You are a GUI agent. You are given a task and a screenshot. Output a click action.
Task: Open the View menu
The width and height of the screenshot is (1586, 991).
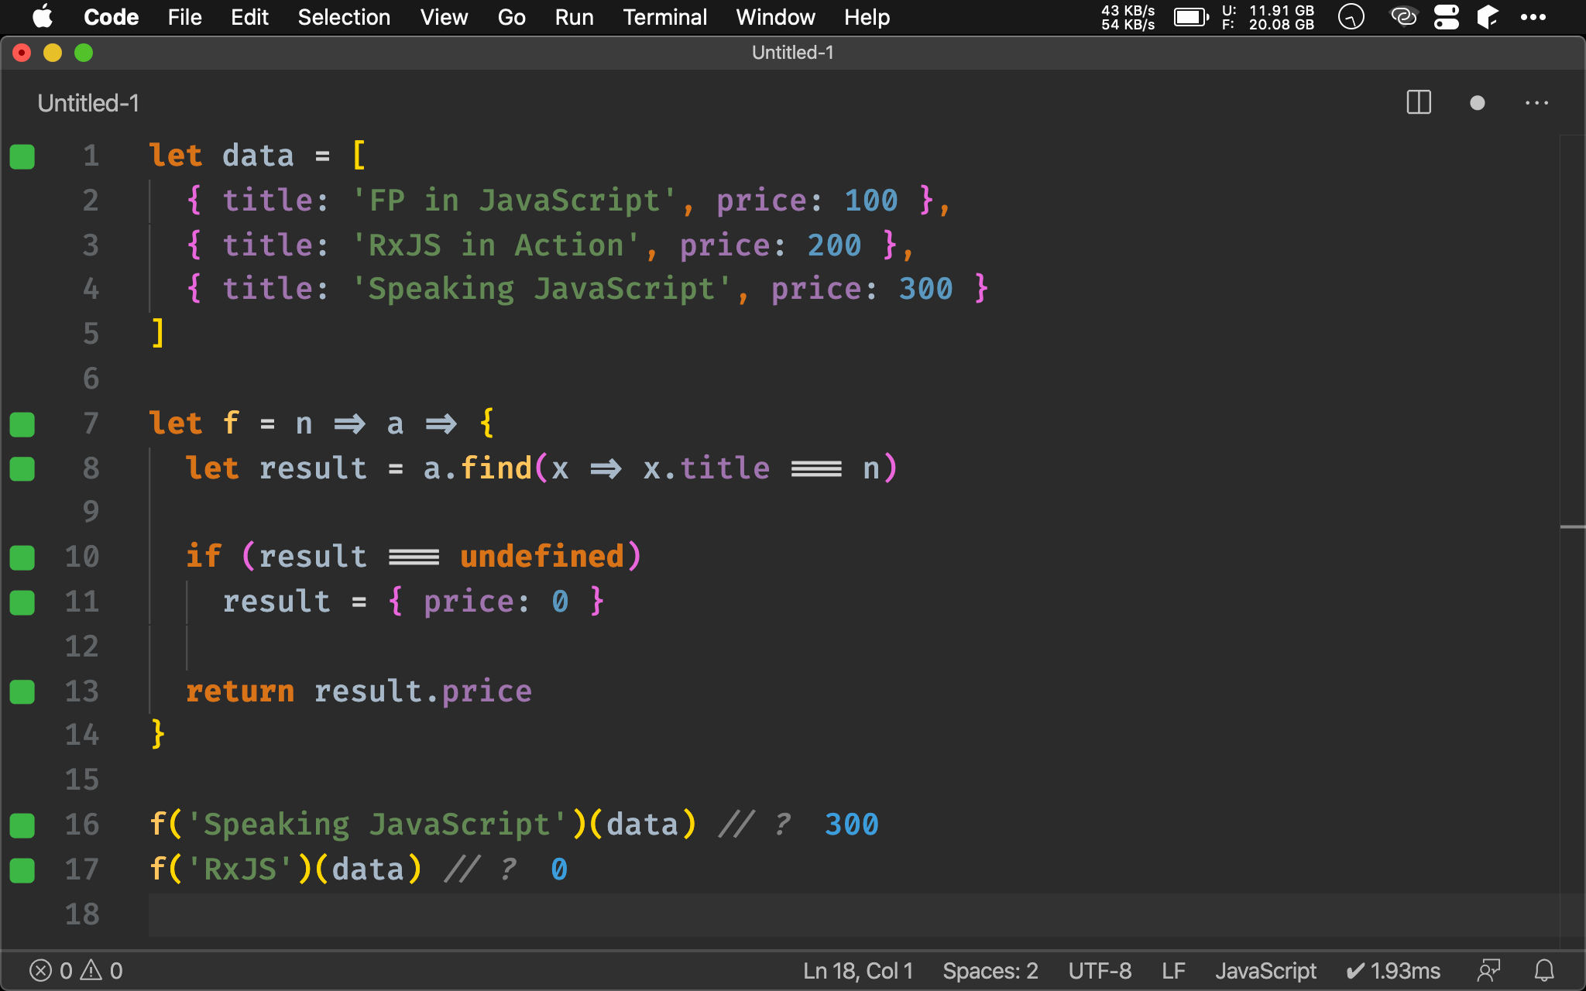(x=444, y=17)
